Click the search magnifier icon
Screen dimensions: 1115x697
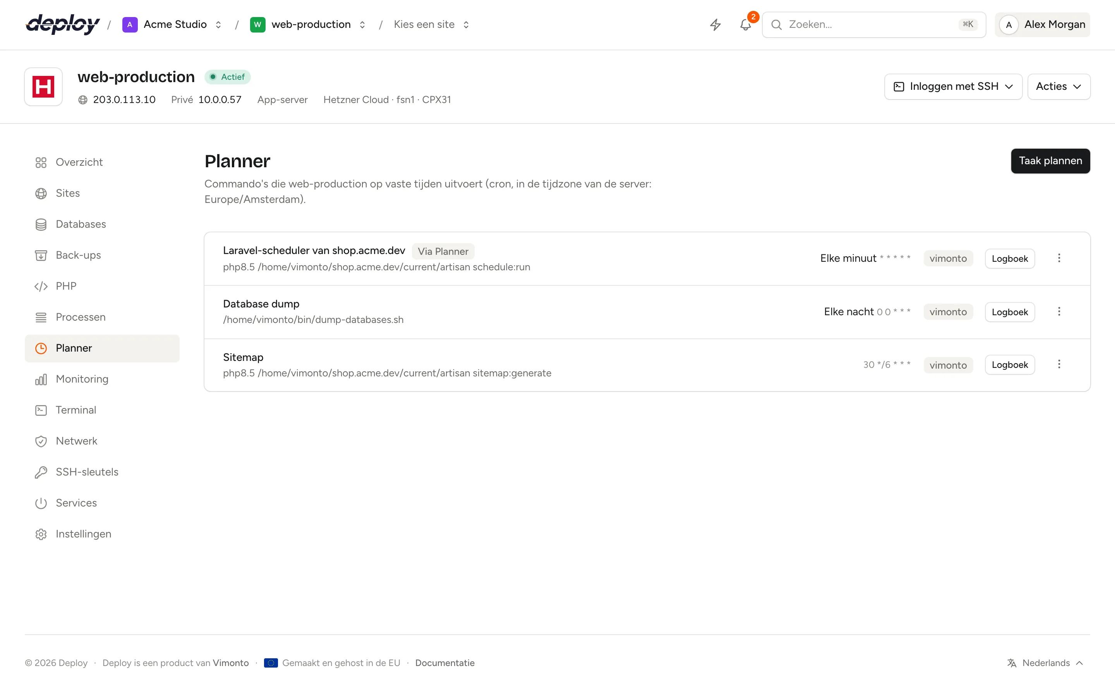tap(776, 24)
